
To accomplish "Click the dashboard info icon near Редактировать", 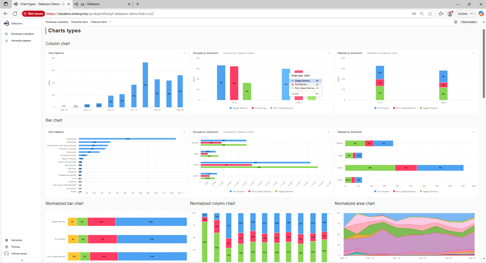I will 456,22.
